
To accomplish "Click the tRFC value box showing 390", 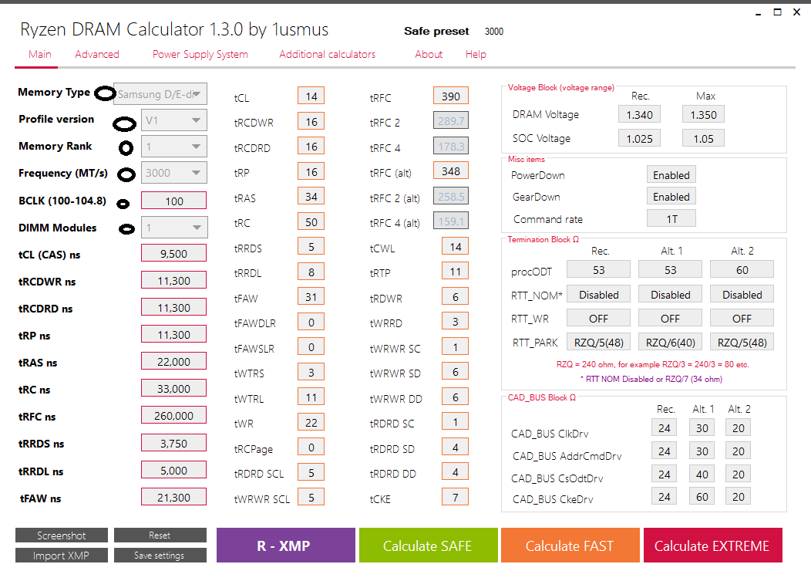I will point(450,96).
